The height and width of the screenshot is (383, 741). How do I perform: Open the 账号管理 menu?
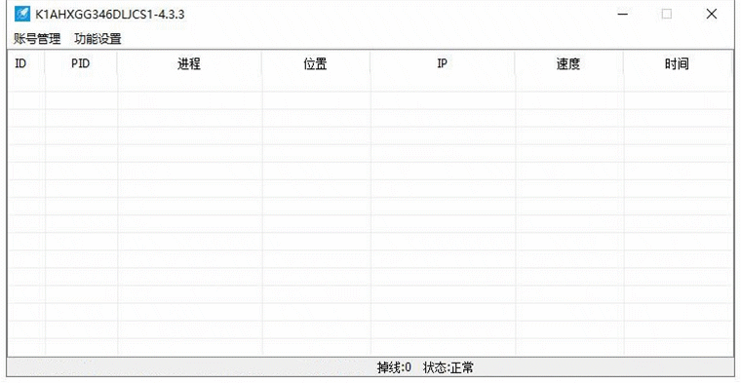pos(37,39)
